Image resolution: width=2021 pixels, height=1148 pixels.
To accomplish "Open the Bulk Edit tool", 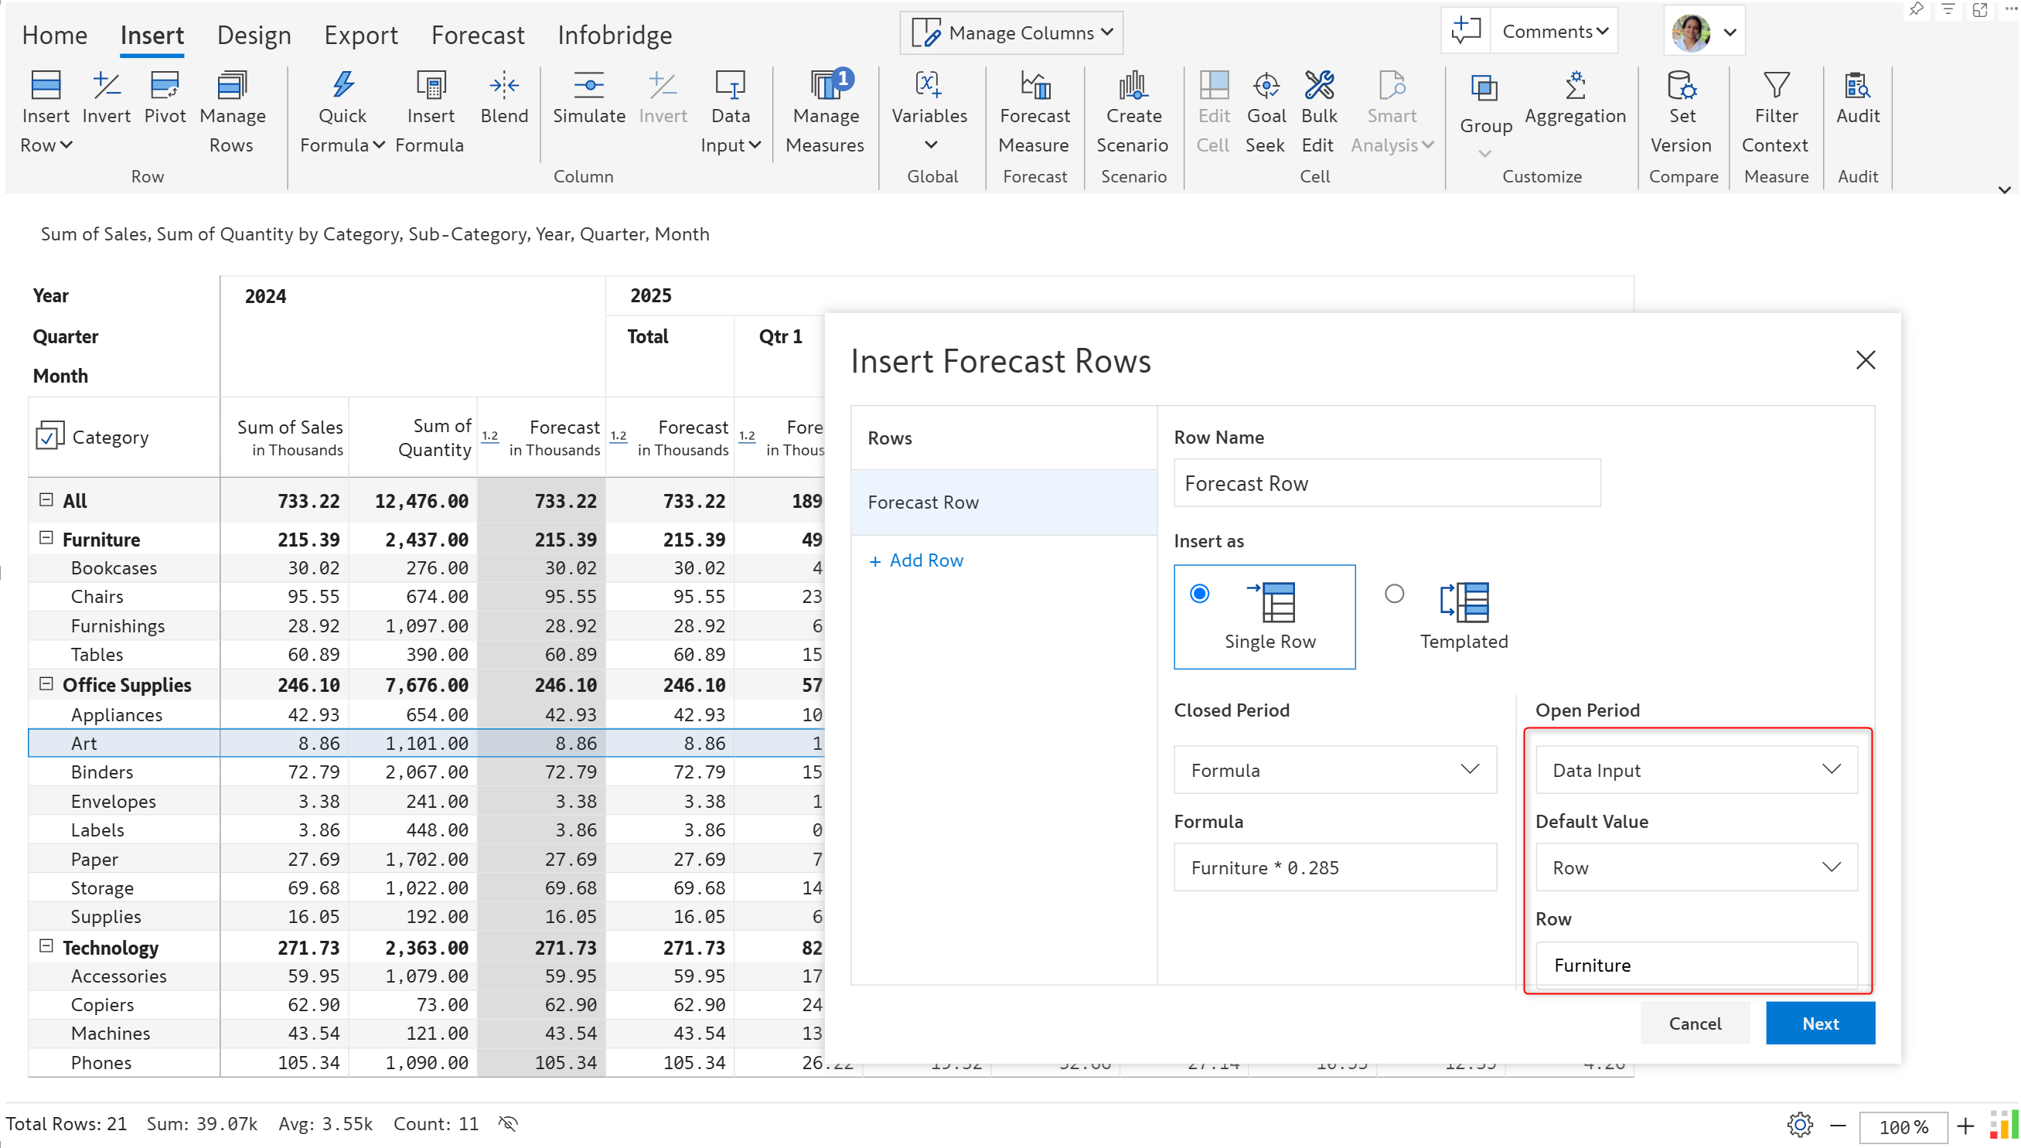I will coord(1319,113).
